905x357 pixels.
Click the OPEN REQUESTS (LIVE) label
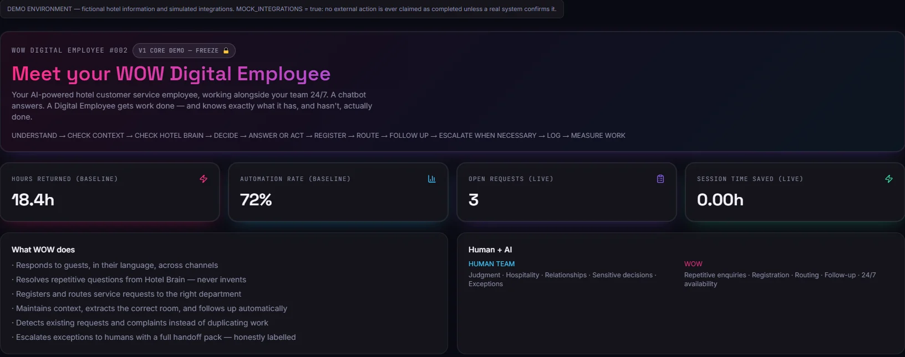tap(511, 179)
